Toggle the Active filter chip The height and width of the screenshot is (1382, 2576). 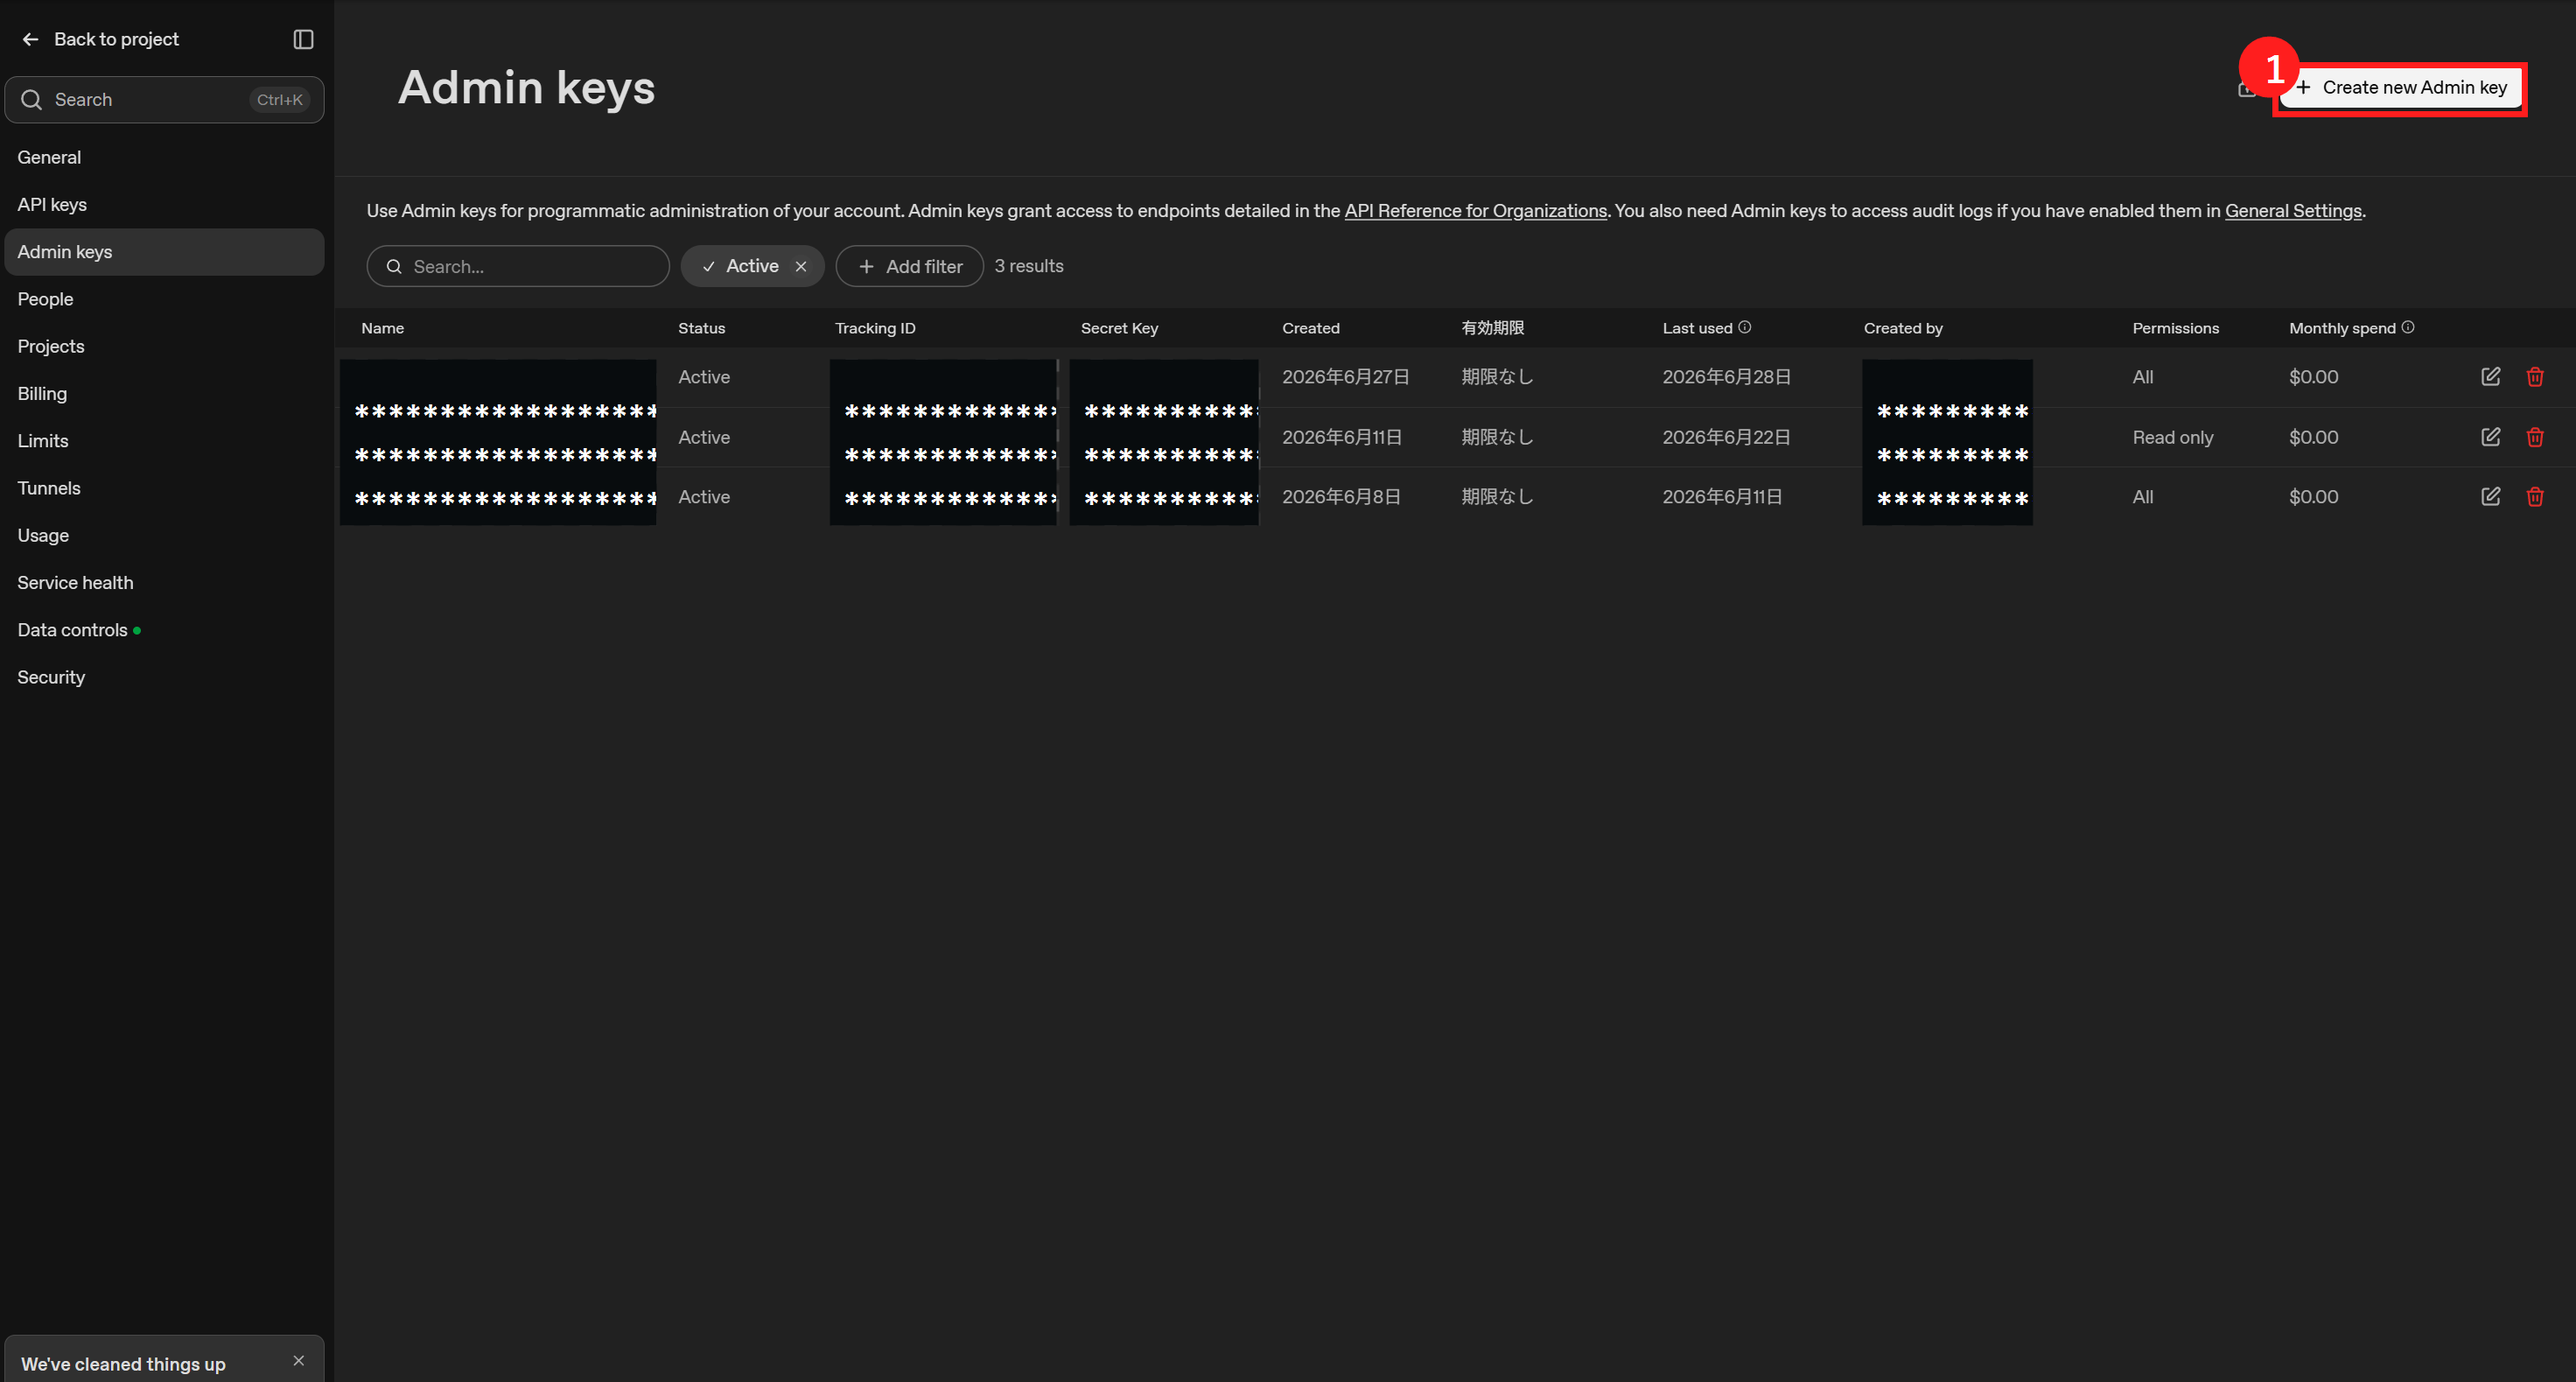[x=752, y=267]
